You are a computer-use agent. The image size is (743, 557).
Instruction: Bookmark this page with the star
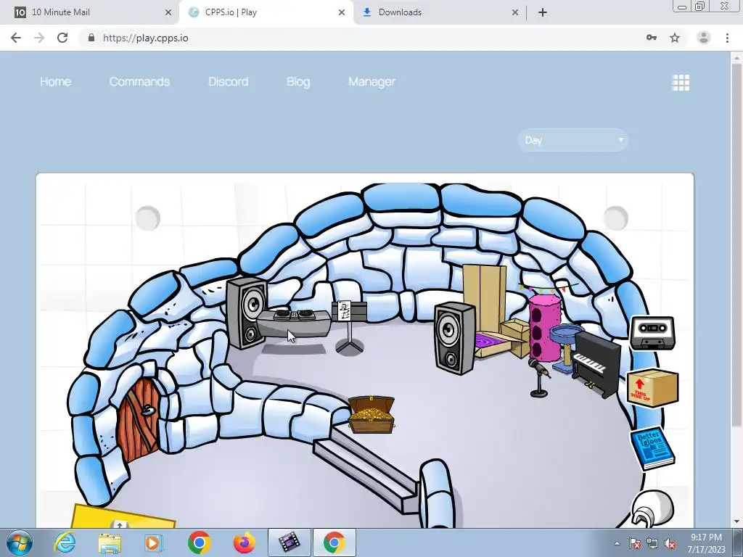pyautogui.click(x=675, y=38)
